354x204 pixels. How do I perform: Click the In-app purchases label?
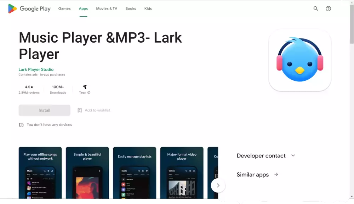53,75
